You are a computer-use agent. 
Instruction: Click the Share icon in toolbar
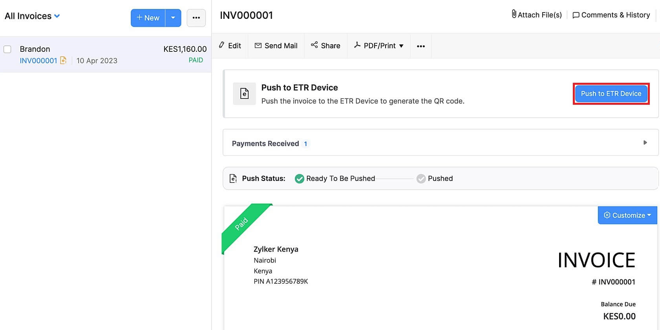pyautogui.click(x=314, y=45)
